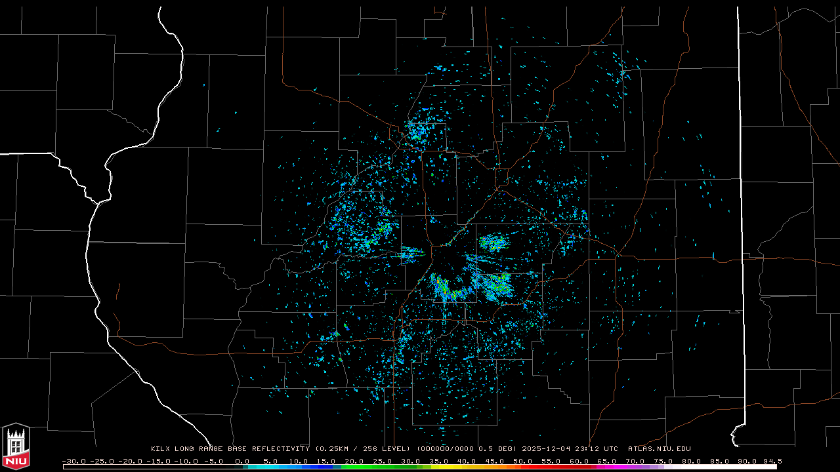Viewport: 840px width, 472px height.
Task: Click the -5.0 scale label
Action: [213, 462]
